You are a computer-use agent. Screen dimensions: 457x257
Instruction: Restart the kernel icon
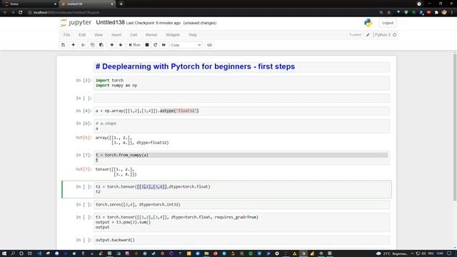point(156,45)
